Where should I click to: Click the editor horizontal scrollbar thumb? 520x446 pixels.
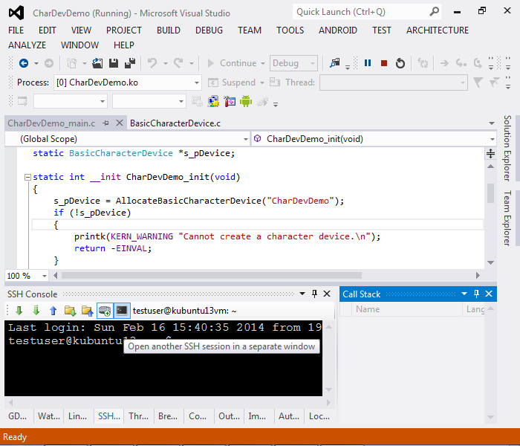(x=212, y=276)
